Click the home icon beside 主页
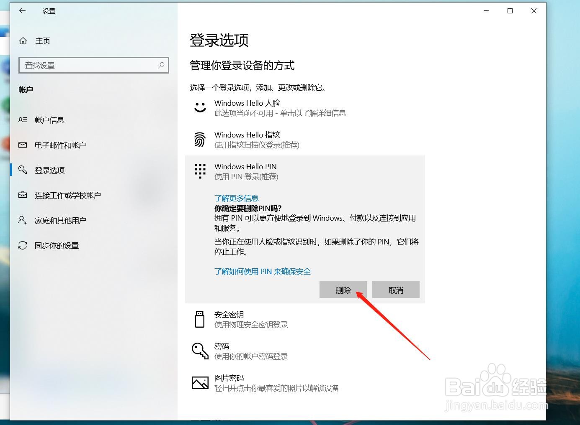The image size is (580, 425). point(23,40)
